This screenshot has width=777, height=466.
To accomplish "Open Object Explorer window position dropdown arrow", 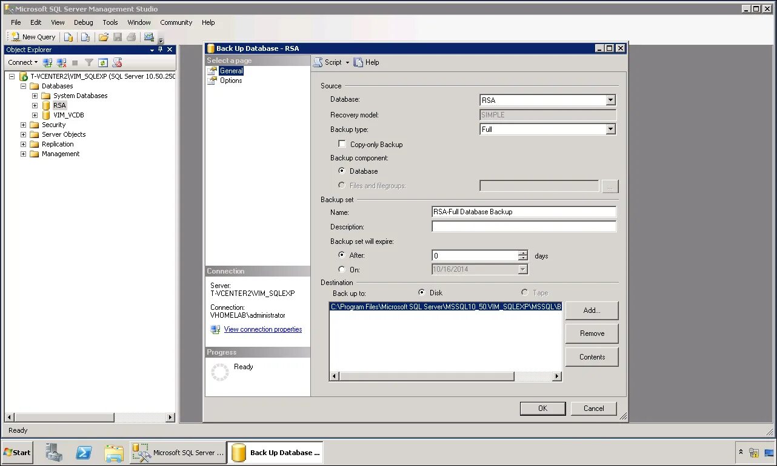I will pos(152,50).
